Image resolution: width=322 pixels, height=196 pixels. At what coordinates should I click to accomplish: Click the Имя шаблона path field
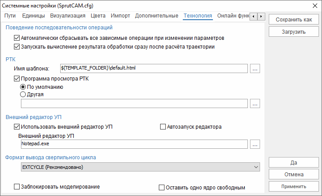pos(154,68)
